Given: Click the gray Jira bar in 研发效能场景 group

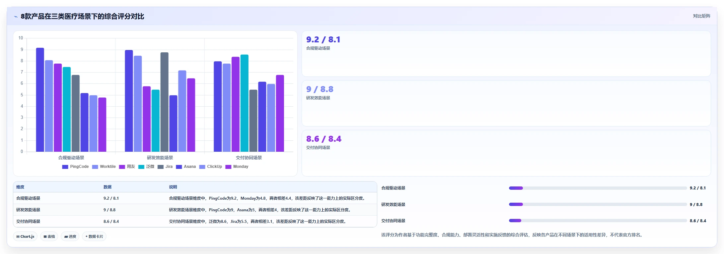Looking at the screenshot, I should (164, 102).
